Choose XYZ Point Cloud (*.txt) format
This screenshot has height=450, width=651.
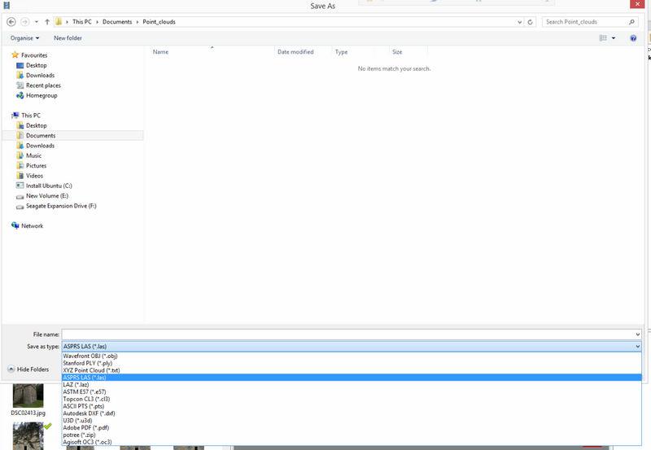click(352, 370)
